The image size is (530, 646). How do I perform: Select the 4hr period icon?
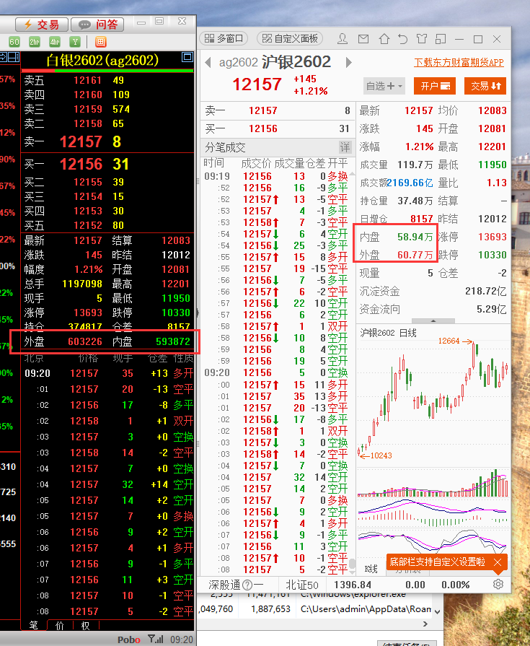[x=55, y=42]
